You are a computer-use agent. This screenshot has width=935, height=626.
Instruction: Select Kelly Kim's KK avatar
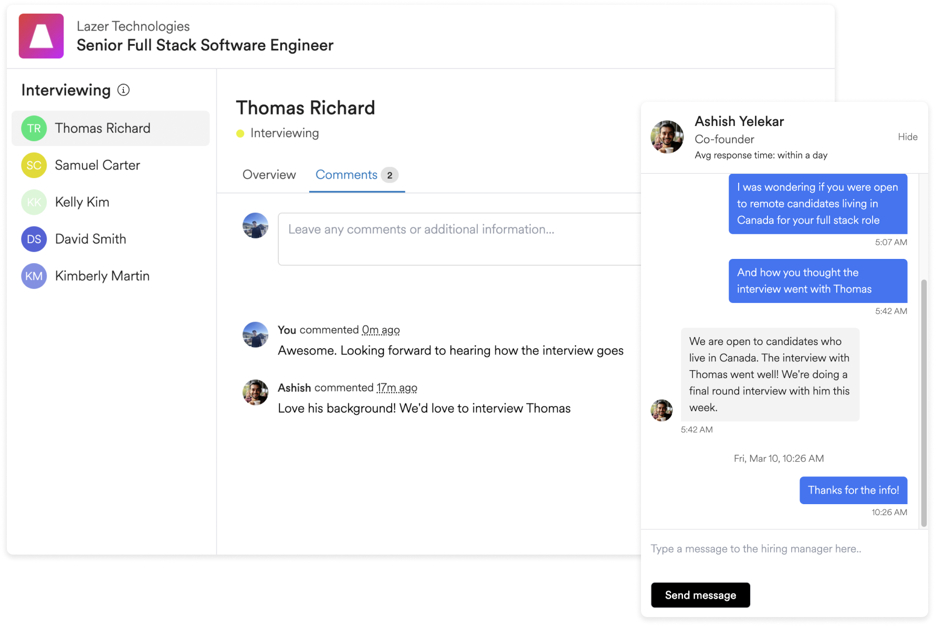(x=34, y=202)
